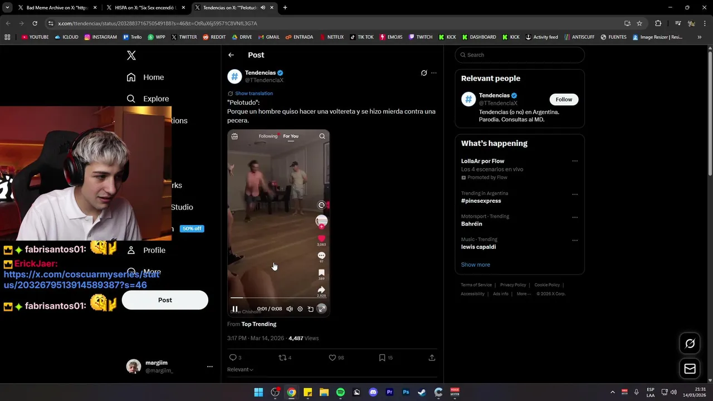Open NETFLIX bookmark
The height and width of the screenshot is (401, 713).
point(331,37)
